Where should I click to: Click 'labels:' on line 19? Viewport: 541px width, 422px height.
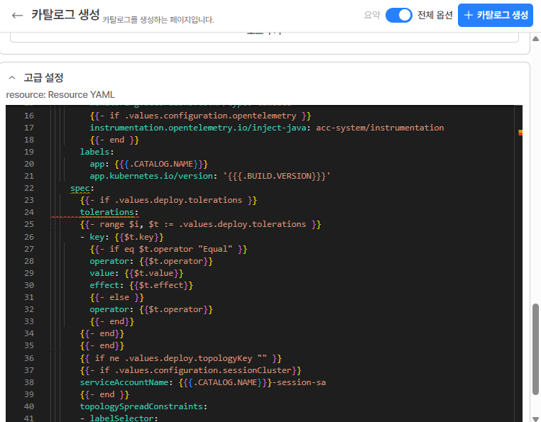[97, 152]
